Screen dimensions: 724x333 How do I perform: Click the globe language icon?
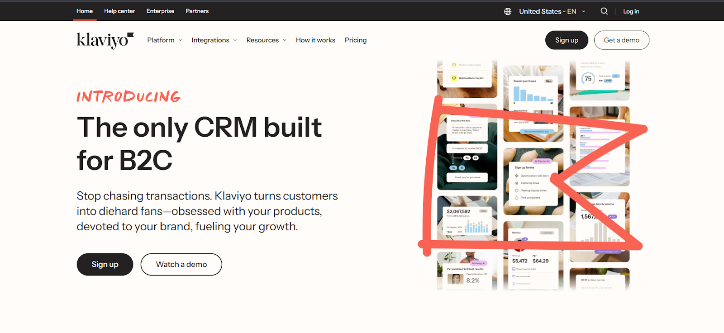pyautogui.click(x=508, y=11)
